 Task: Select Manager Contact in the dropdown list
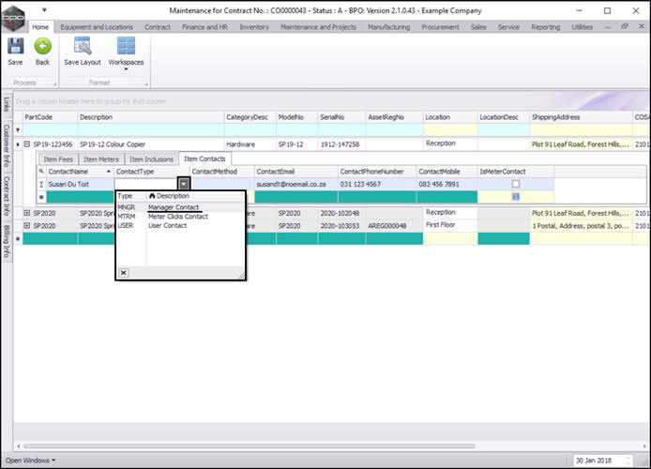click(180, 207)
